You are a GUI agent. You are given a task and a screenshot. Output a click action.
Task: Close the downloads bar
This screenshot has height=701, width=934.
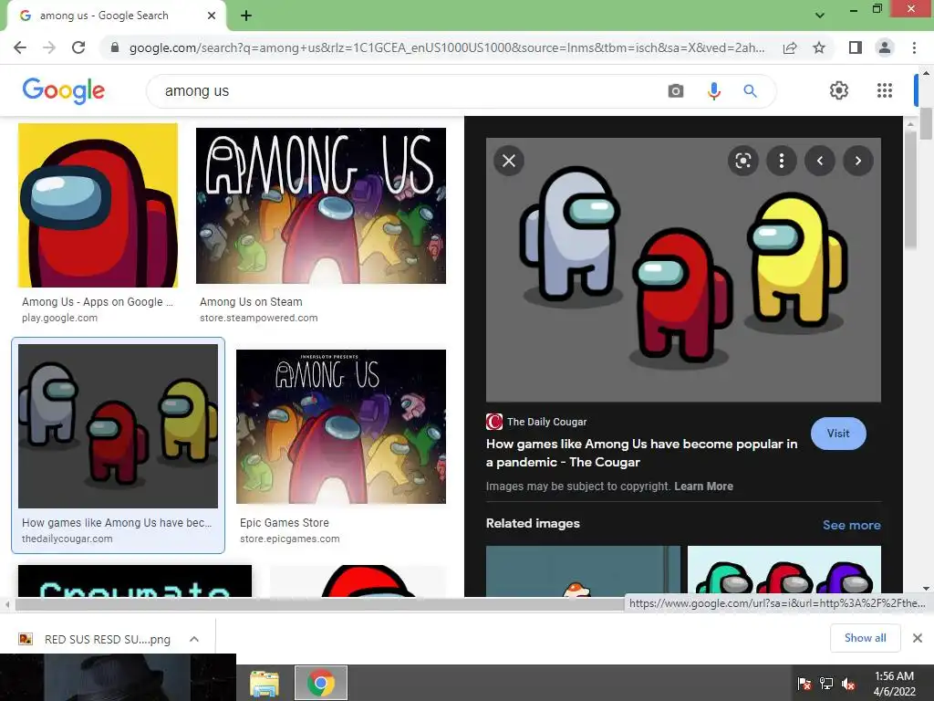click(918, 638)
